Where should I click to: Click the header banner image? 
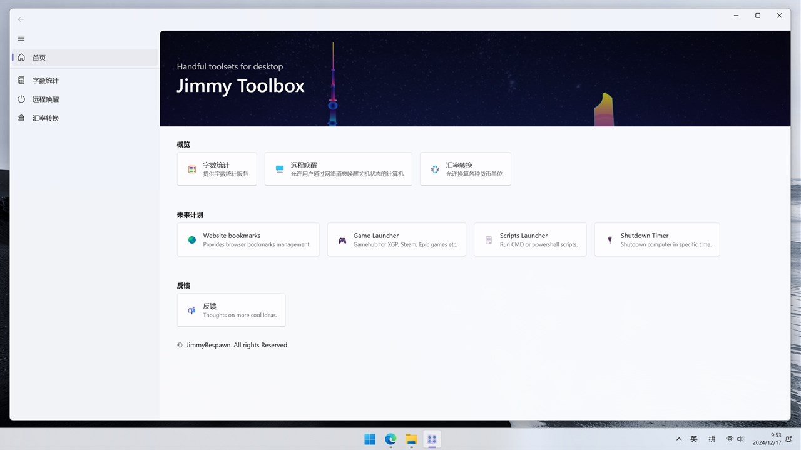pos(475,79)
